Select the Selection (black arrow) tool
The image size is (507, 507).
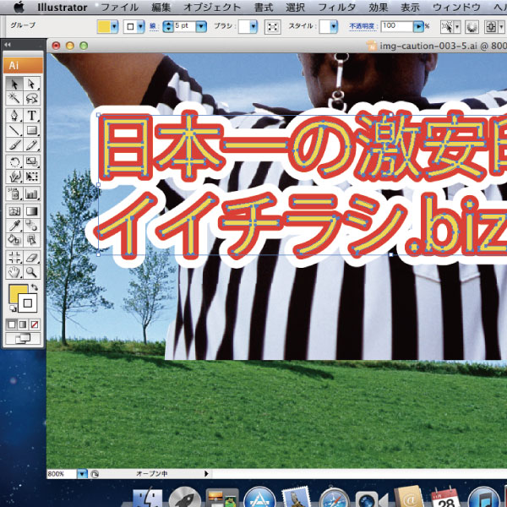14,84
